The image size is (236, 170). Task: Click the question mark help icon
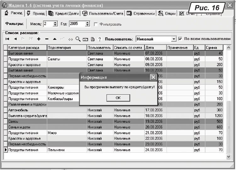99,39
